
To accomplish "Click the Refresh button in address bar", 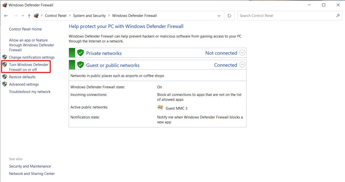I will click(x=229, y=16).
